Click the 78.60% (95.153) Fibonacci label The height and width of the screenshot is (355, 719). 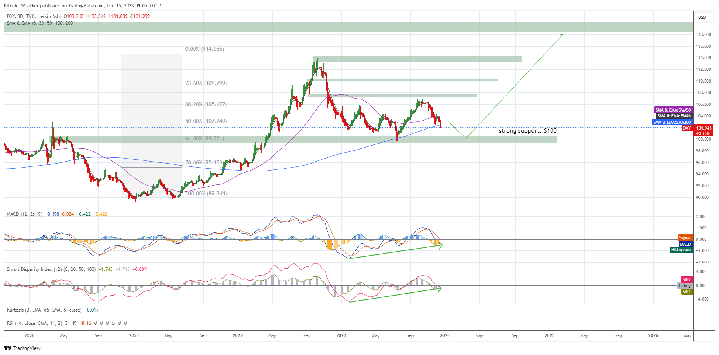click(x=205, y=163)
